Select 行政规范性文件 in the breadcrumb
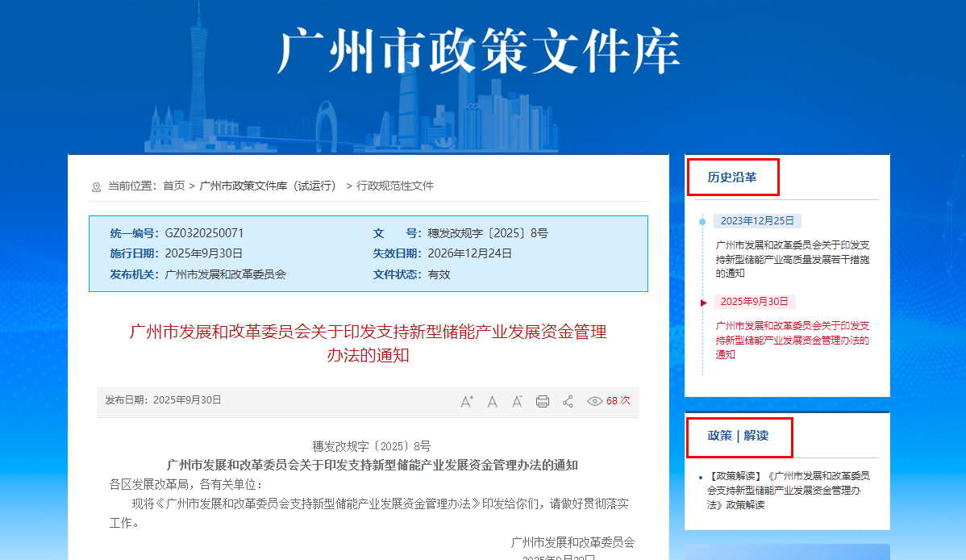Image resolution: width=966 pixels, height=560 pixels. [x=395, y=186]
